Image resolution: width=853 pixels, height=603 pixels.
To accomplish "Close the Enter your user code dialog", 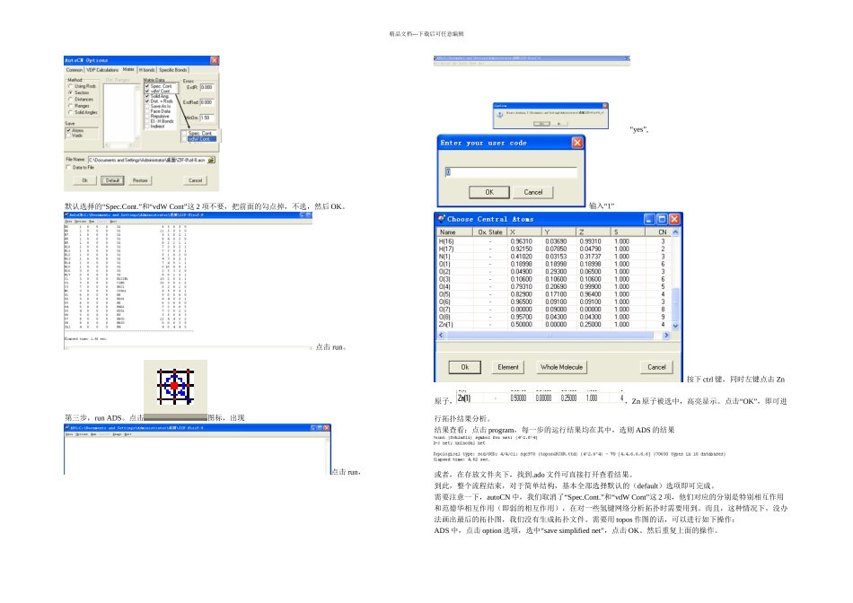I will pyautogui.click(x=577, y=143).
